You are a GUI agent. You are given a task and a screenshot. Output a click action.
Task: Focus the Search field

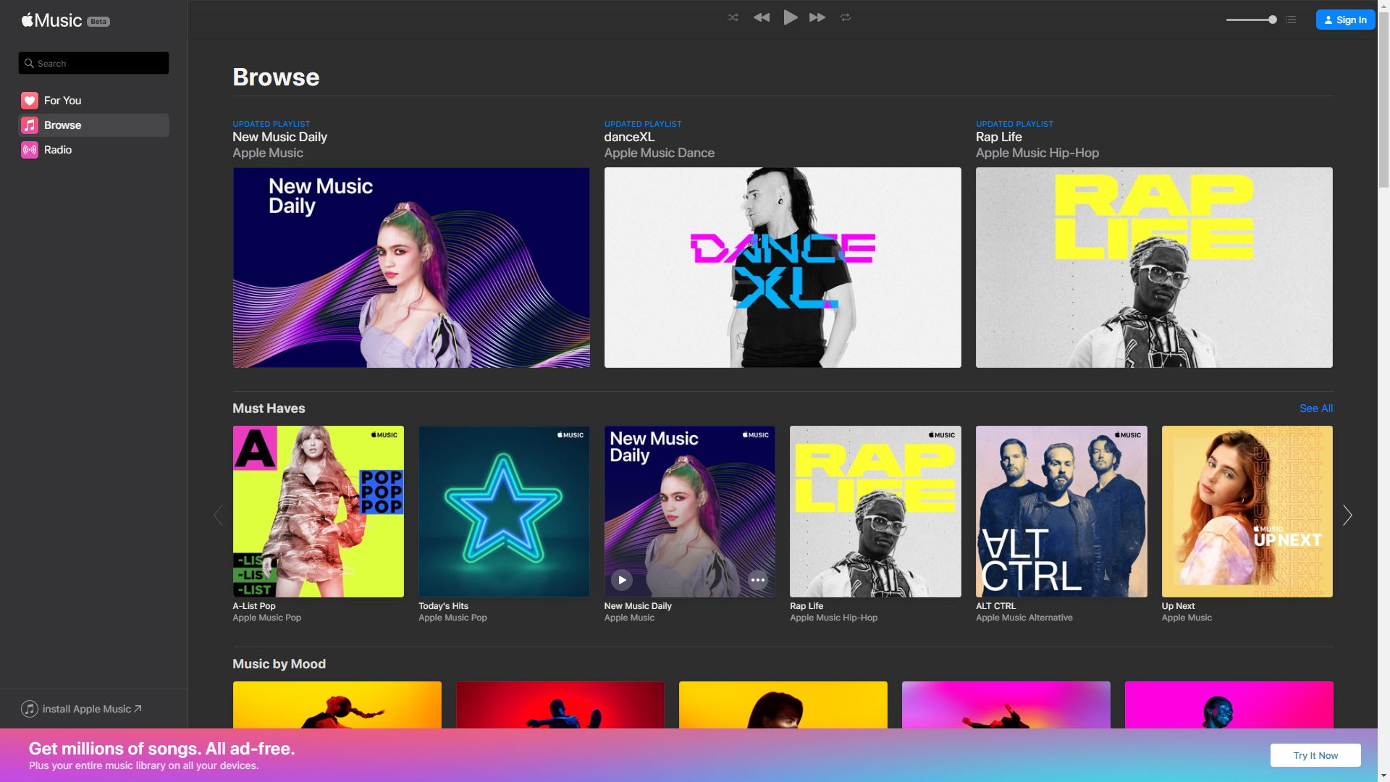(x=93, y=63)
